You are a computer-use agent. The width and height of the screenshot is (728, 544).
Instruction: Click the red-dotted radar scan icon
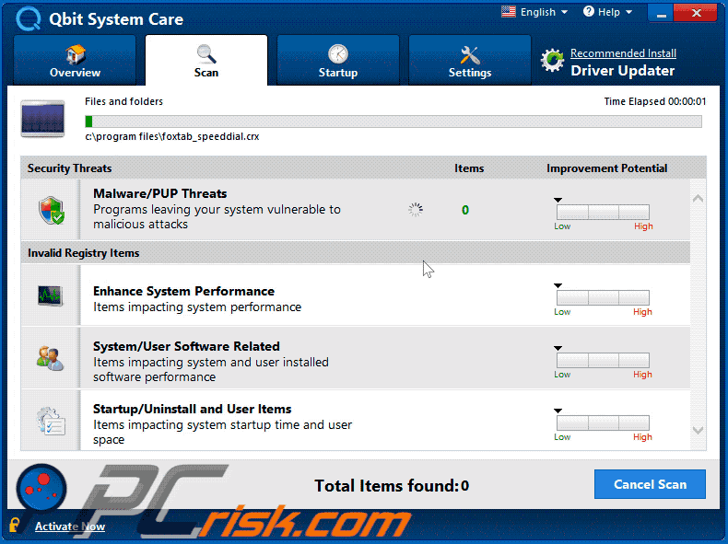[x=41, y=489]
